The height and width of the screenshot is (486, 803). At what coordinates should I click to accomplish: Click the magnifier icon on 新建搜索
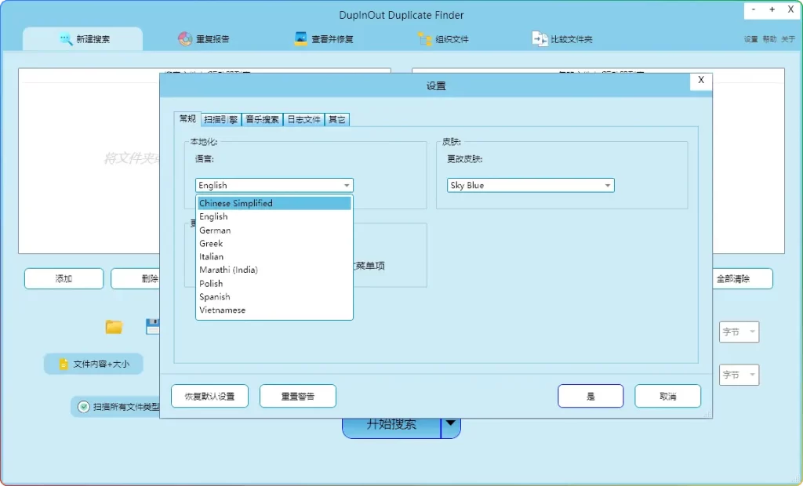(66, 39)
